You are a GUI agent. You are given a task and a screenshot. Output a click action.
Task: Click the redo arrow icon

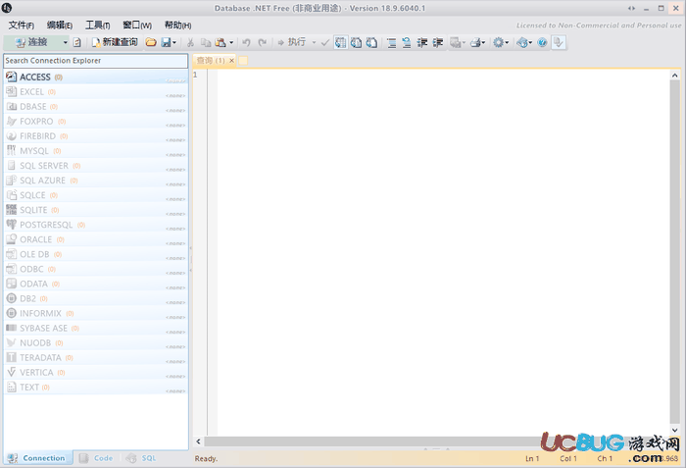tap(262, 42)
